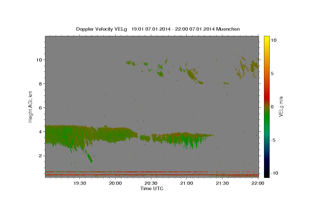Viewport: 320px width, 213px height.
Task: Click the 'Time UTC' axis label
Action: pyautogui.click(x=152, y=189)
